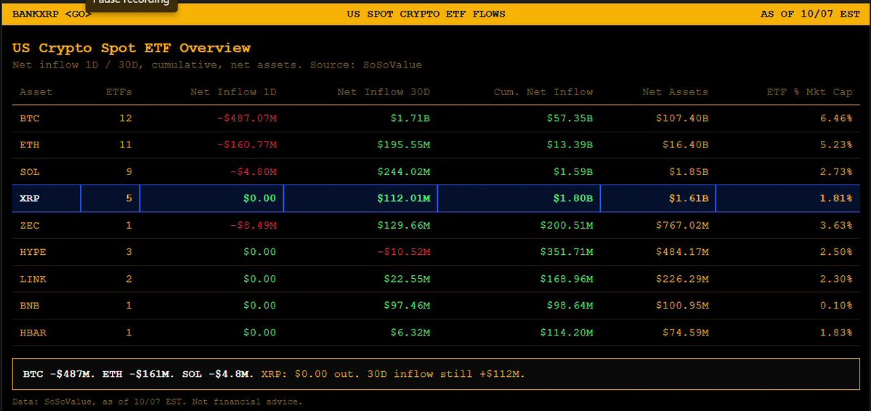Click BNB net assets $100.95M

pos(682,305)
